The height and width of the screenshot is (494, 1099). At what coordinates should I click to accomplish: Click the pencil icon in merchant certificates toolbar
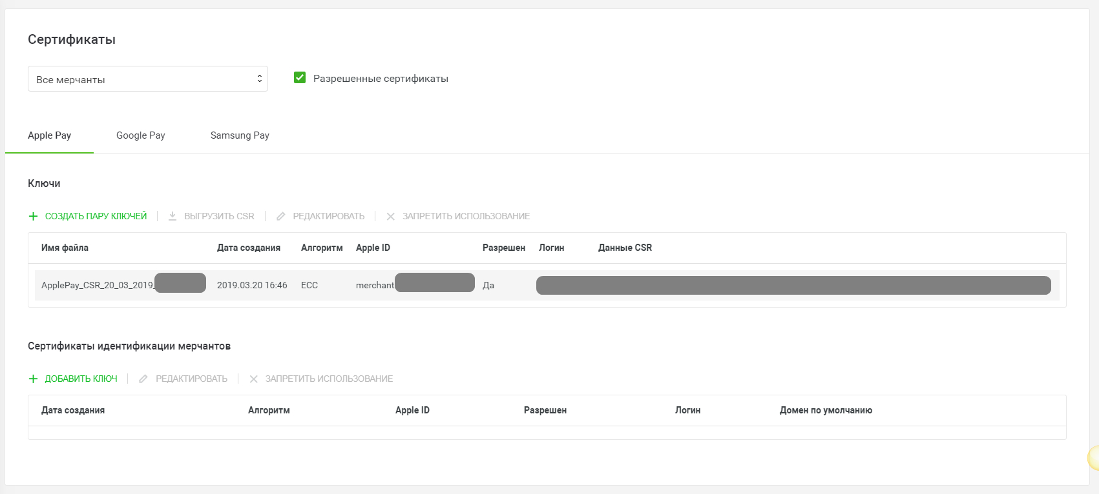[143, 379]
